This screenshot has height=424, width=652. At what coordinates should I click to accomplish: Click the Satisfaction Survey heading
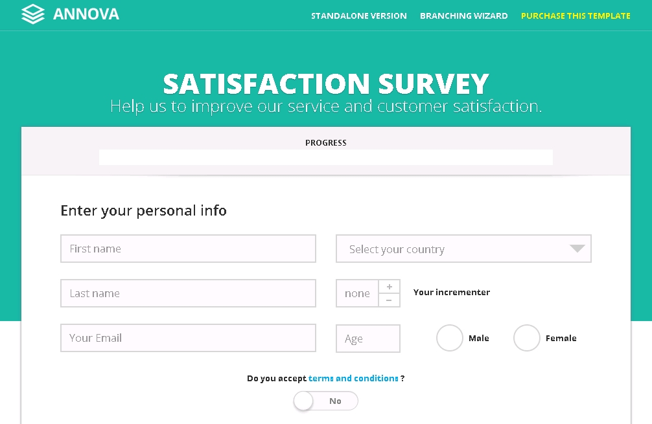pyautogui.click(x=325, y=84)
